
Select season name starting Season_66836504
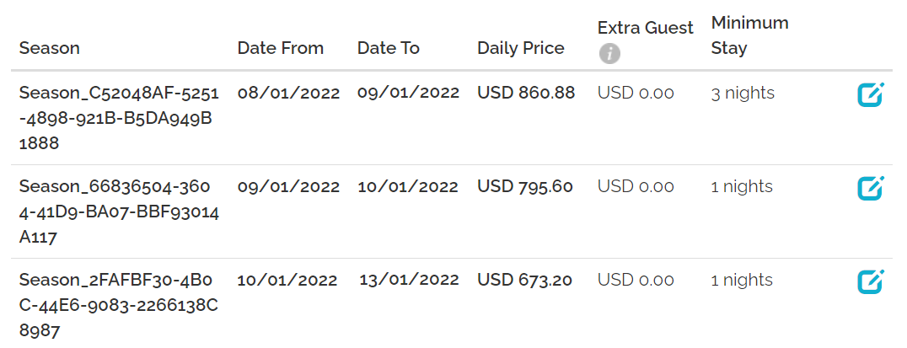(x=119, y=211)
